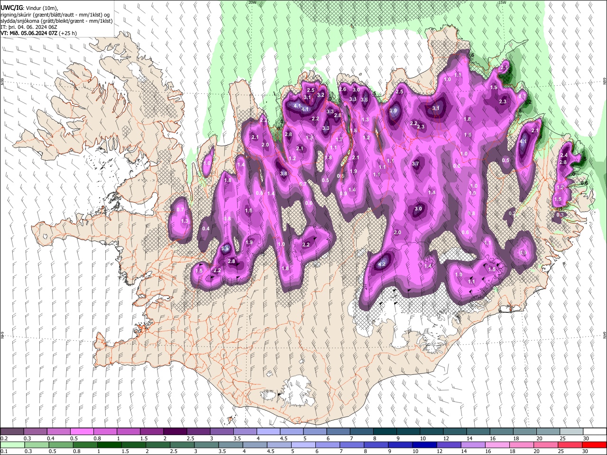Click the bold 'VT: Mið. 05.06.2024 07Z' line
The image size is (607, 455).
[38, 33]
